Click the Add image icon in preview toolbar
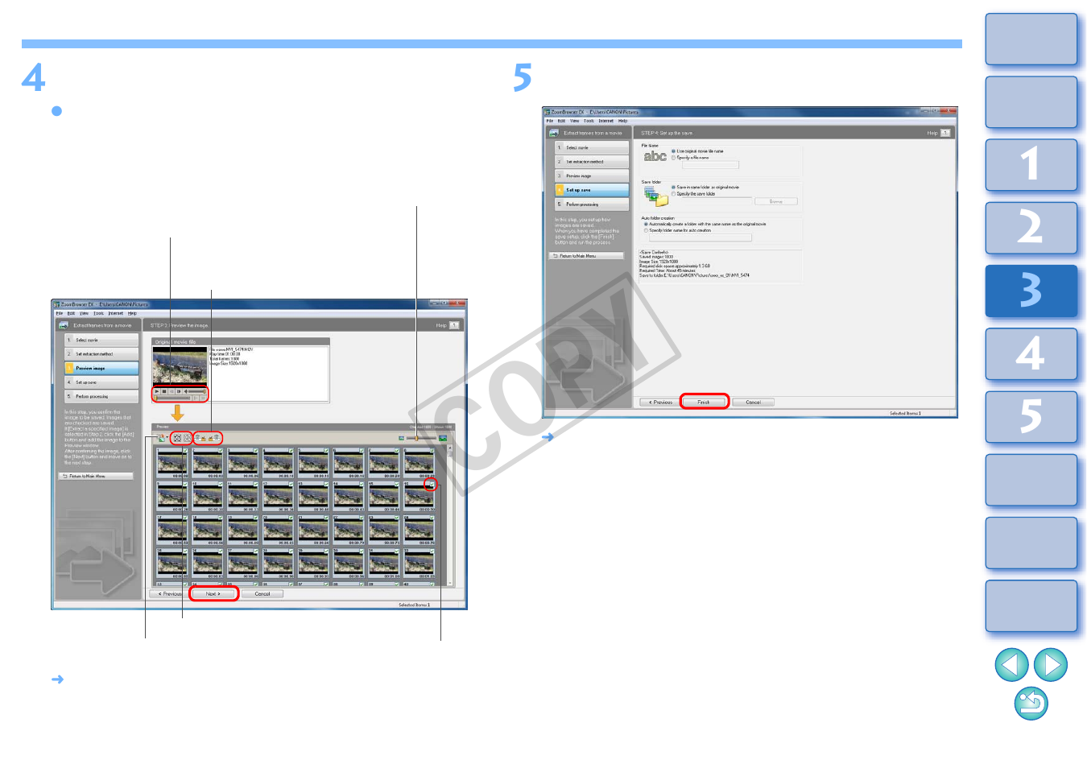The height and width of the screenshot is (768, 1087). 161,438
